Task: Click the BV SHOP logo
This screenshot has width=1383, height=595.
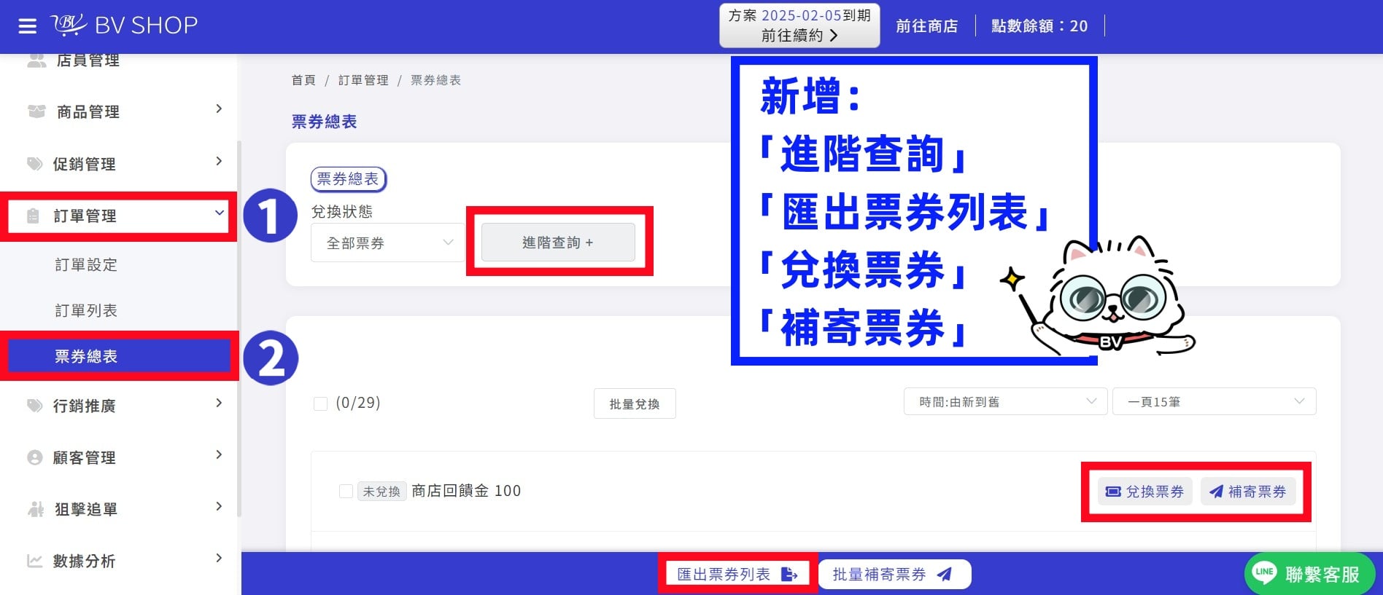Action: point(124,25)
